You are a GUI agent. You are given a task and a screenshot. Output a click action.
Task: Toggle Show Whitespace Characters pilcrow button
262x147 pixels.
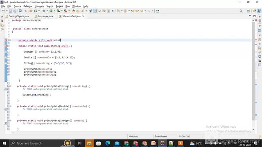113,11
